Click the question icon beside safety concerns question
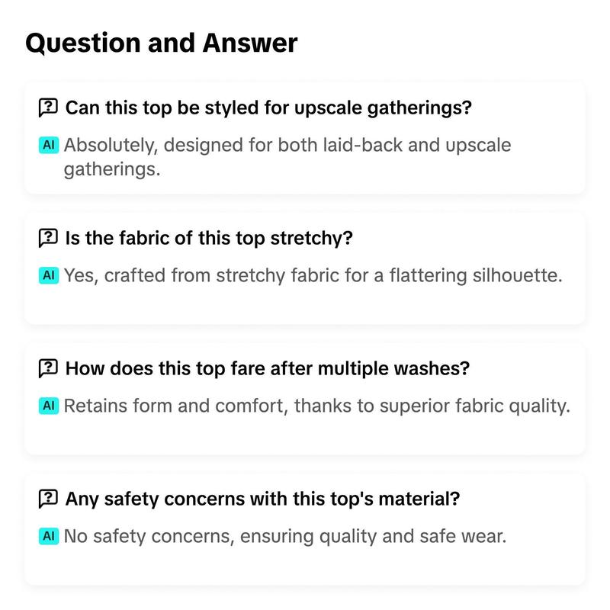This screenshot has width=610, height=610. [48, 499]
